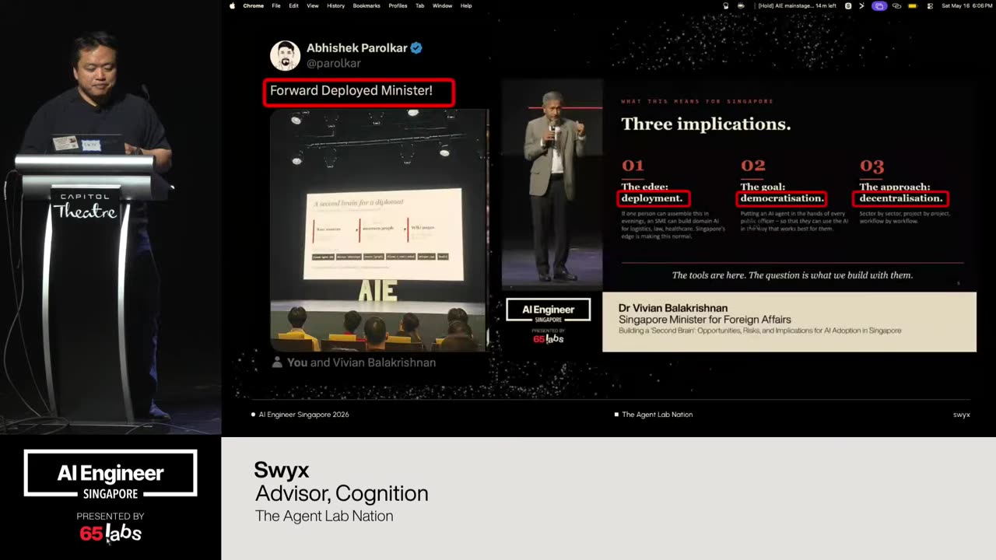The height and width of the screenshot is (560, 996).
Task: Click the S app icon in menu bar
Action: click(x=848, y=5)
